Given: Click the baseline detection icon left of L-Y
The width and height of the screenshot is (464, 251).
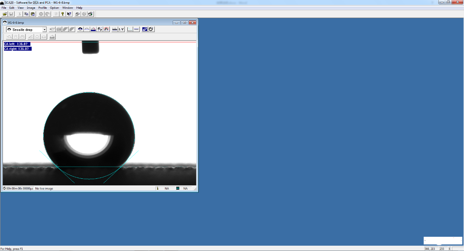Looking at the screenshot, I should [115, 29].
